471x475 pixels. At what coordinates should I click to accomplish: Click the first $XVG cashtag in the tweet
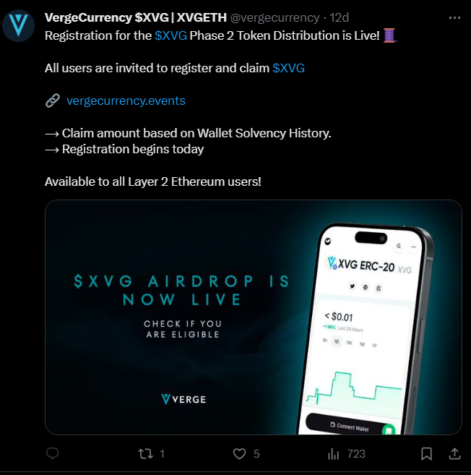click(170, 35)
